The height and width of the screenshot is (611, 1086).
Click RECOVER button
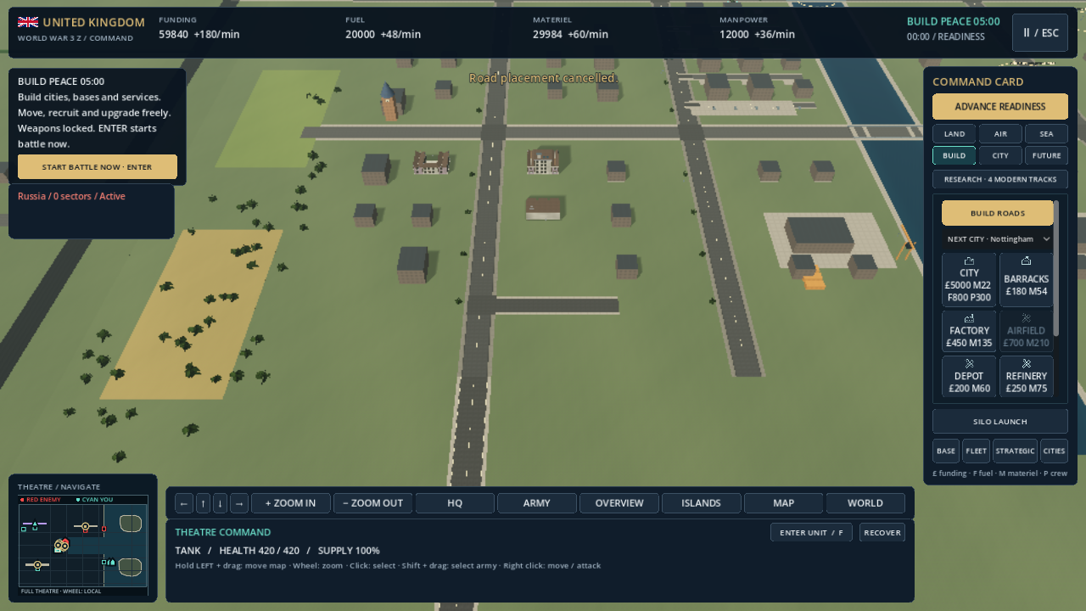click(882, 532)
